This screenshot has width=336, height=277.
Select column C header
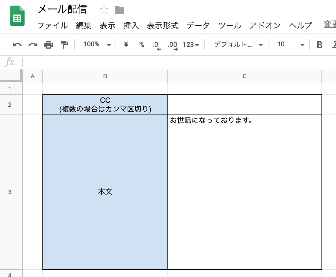click(x=245, y=76)
